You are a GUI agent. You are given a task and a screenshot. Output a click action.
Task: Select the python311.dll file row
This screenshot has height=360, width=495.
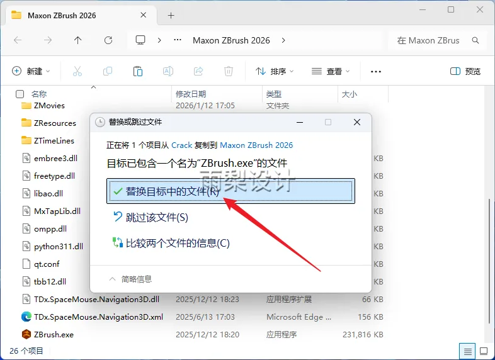(x=59, y=247)
